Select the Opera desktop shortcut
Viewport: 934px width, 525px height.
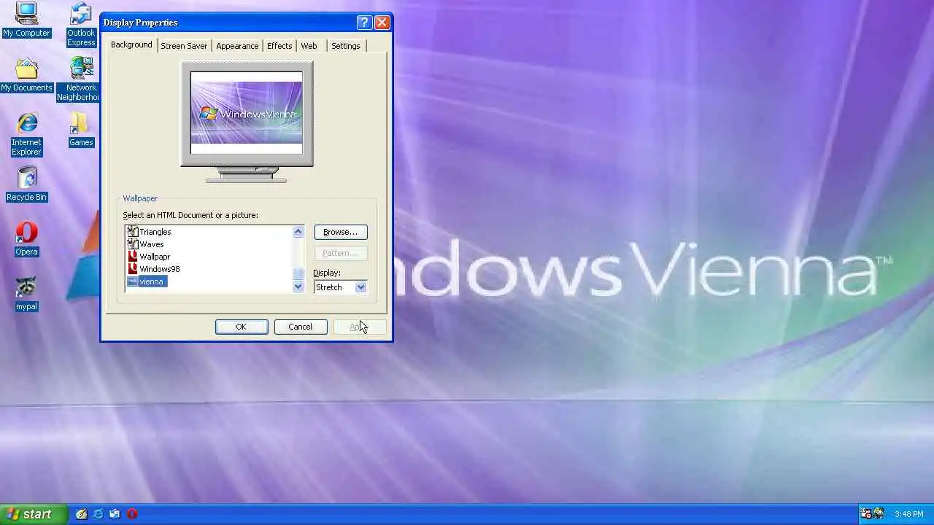tap(26, 239)
